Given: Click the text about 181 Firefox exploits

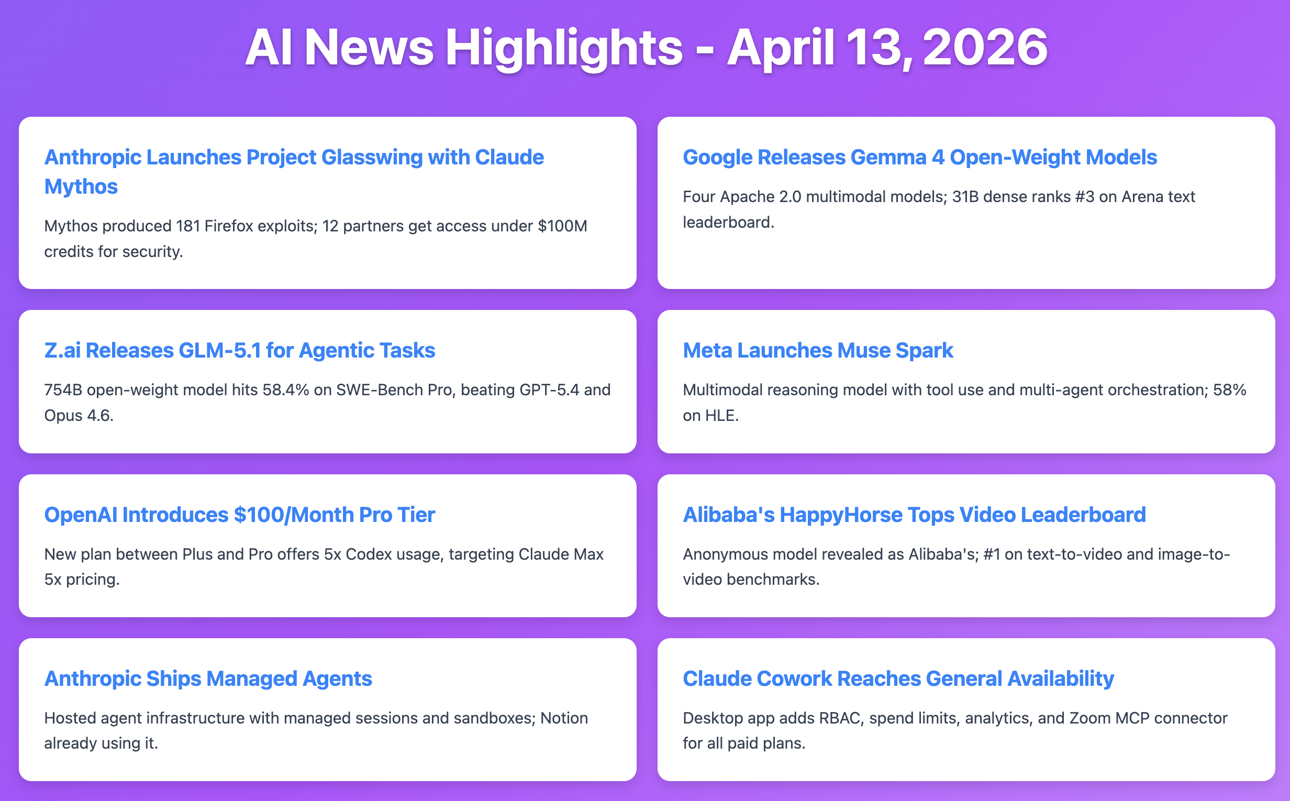Looking at the screenshot, I should (x=316, y=238).
